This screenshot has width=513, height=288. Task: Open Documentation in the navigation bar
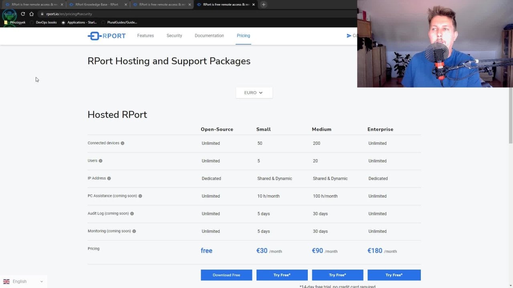209,36
